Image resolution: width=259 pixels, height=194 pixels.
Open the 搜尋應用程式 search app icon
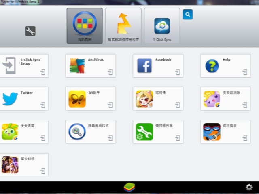click(x=77, y=132)
